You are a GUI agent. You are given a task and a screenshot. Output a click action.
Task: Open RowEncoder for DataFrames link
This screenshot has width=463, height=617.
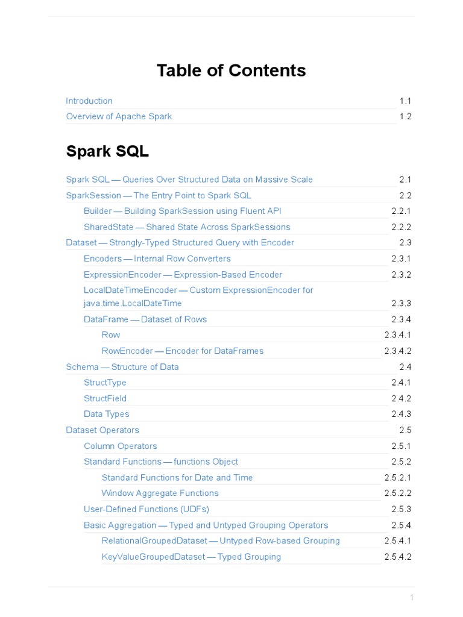pyautogui.click(x=182, y=351)
